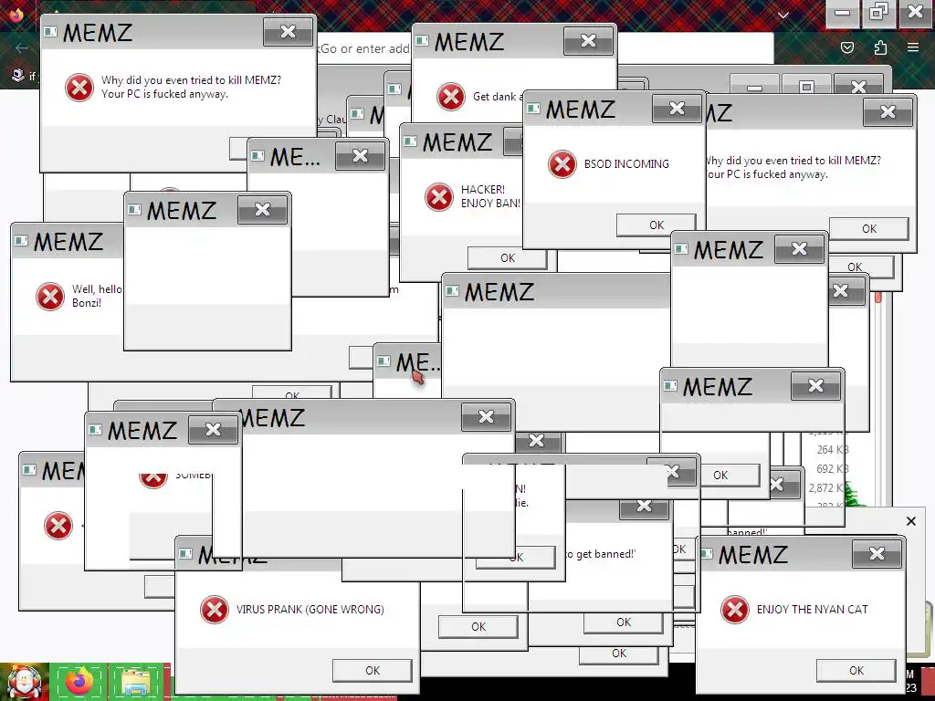The width and height of the screenshot is (935, 701).
Task: Close the 'Get dank' MEMZ dialog
Action: (588, 40)
